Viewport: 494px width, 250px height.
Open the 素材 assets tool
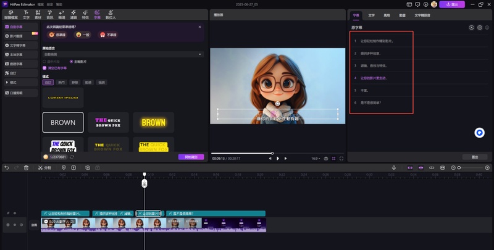[x=38, y=15]
